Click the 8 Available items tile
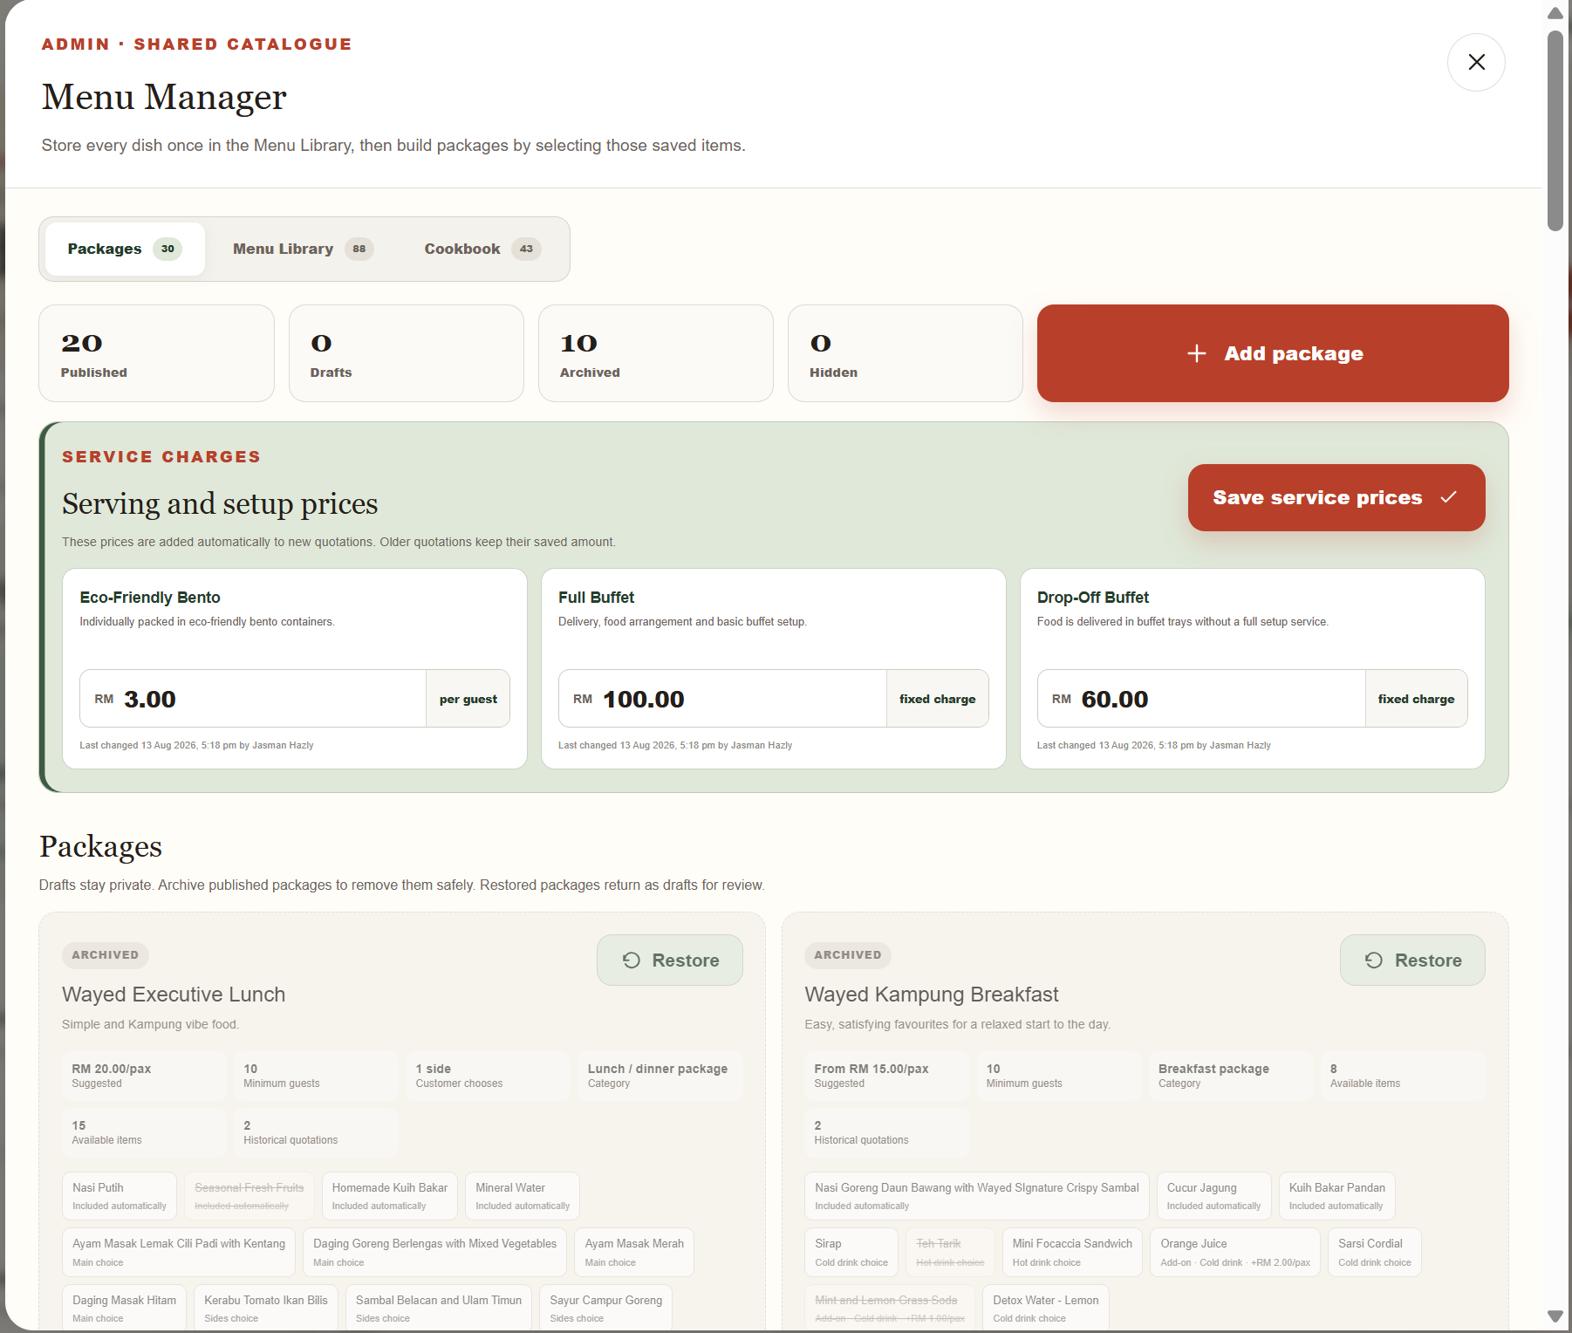The height and width of the screenshot is (1333, 1572). point(1403,1076)
